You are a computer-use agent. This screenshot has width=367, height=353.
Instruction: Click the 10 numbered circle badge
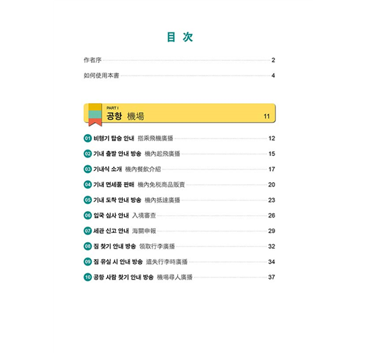(x=88, y=277)
